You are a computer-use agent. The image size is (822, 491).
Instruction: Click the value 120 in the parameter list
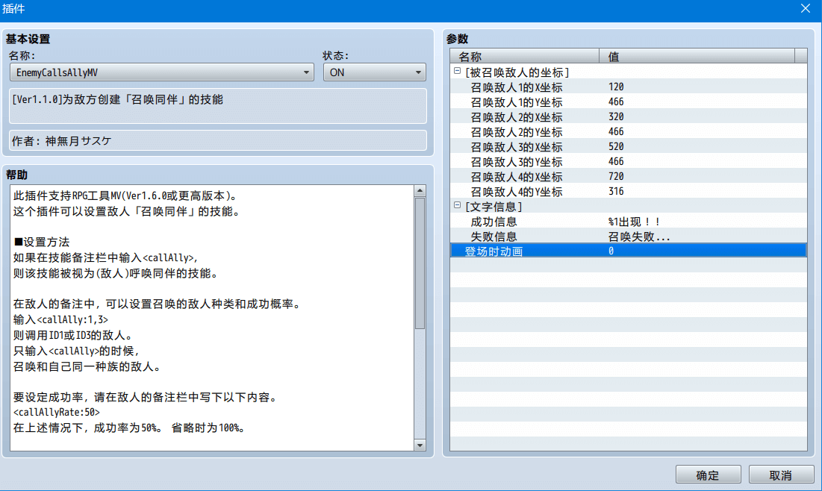coord(616,87)
